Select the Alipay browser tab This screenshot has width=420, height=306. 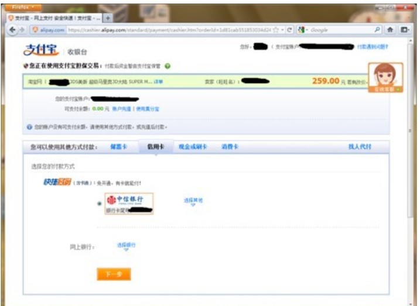(54, 18)
